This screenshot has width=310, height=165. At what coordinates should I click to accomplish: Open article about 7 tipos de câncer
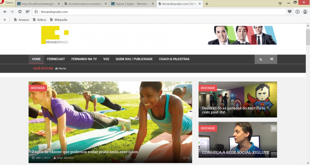tap(85, 152)
